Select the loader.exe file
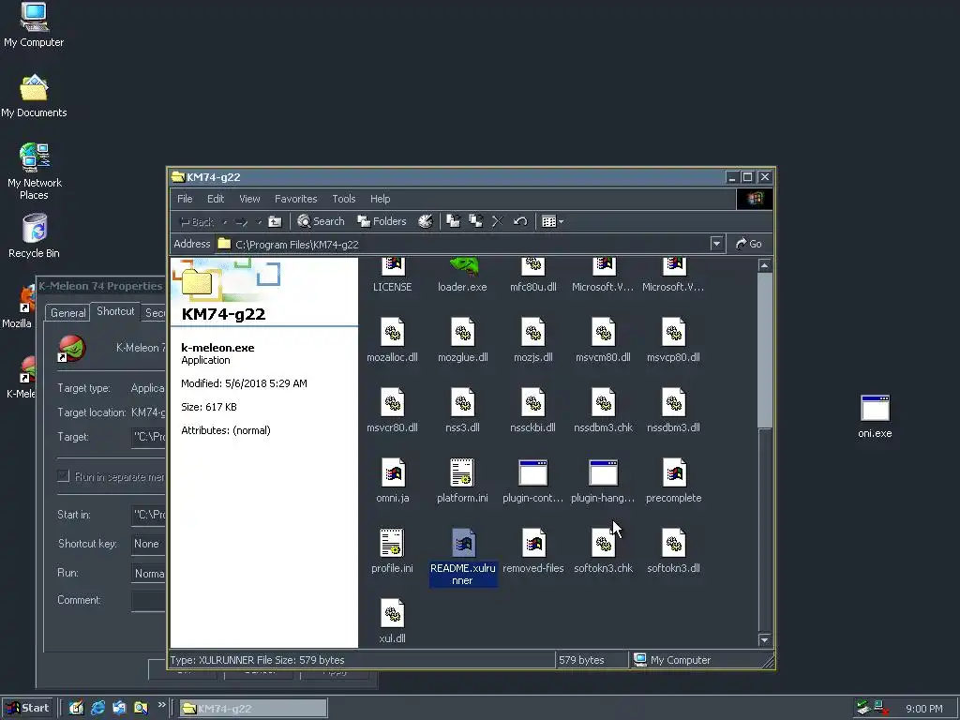This screenshot has width=960, height=720. [x=462, y=275]
